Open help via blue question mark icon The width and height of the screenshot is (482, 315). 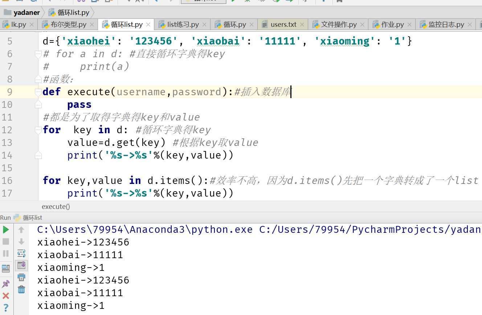click(x=6, y=308)
